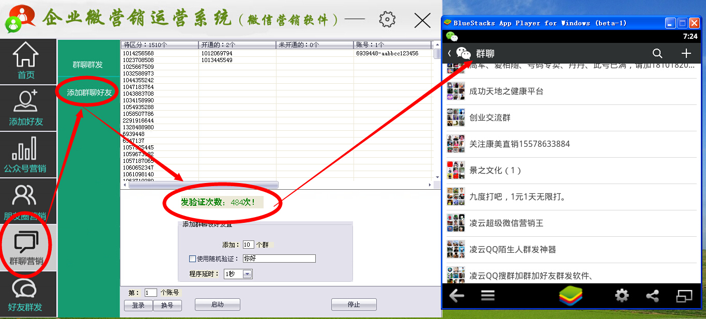Click the 添加 group count input field
The image size is (706, 319).
click(249, 245)
